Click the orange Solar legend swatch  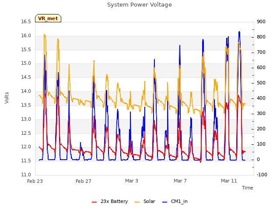click(x=137, y=202)
